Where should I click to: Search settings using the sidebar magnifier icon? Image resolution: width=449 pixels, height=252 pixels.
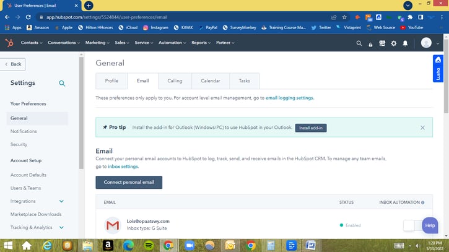click(62, 83)
